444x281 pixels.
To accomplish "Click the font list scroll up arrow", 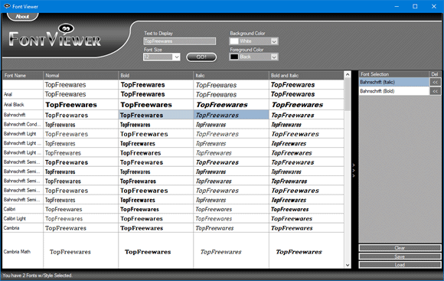I will click(x=348, y=75).
